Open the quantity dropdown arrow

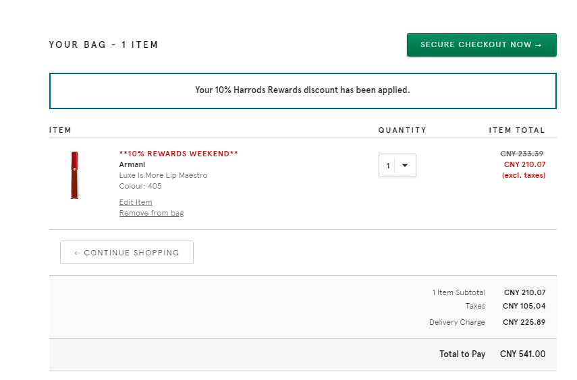(x=405, y=165)
